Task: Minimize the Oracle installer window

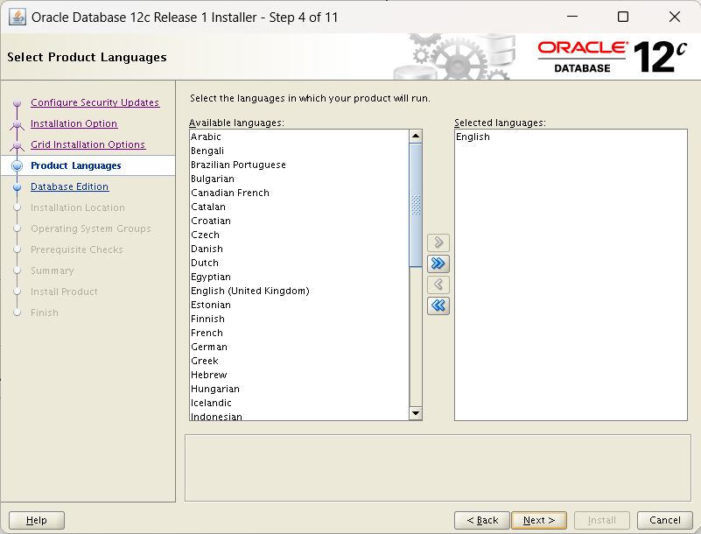Action: click(x=572, y=17)
